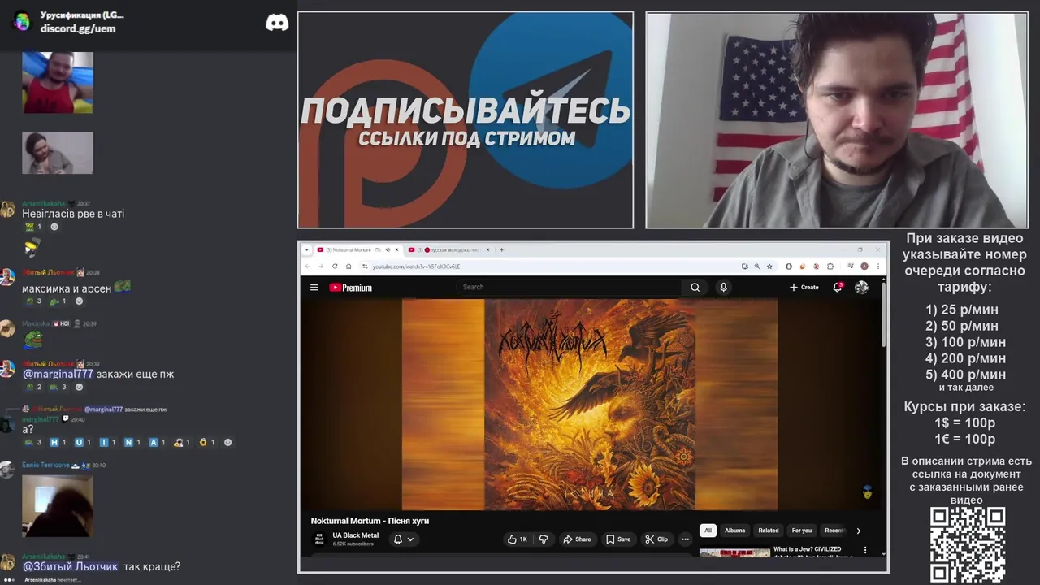
Task: Click the Chrome profile avatar in toolbar
Action: tap(864, 266)
